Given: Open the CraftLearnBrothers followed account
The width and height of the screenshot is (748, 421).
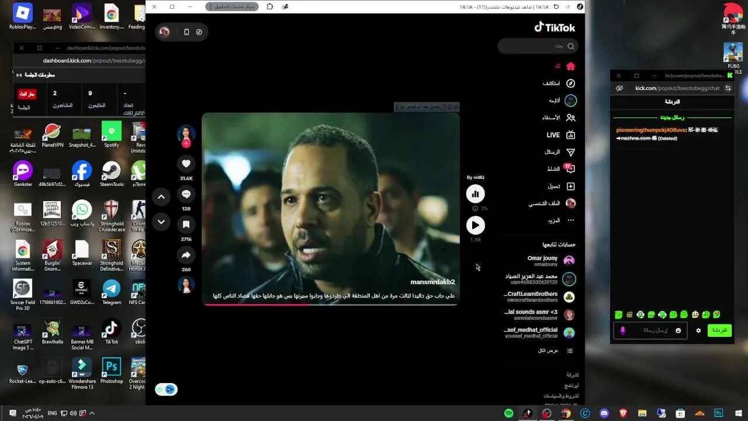Looking at the screenshot, I should [x=539, y=297].
